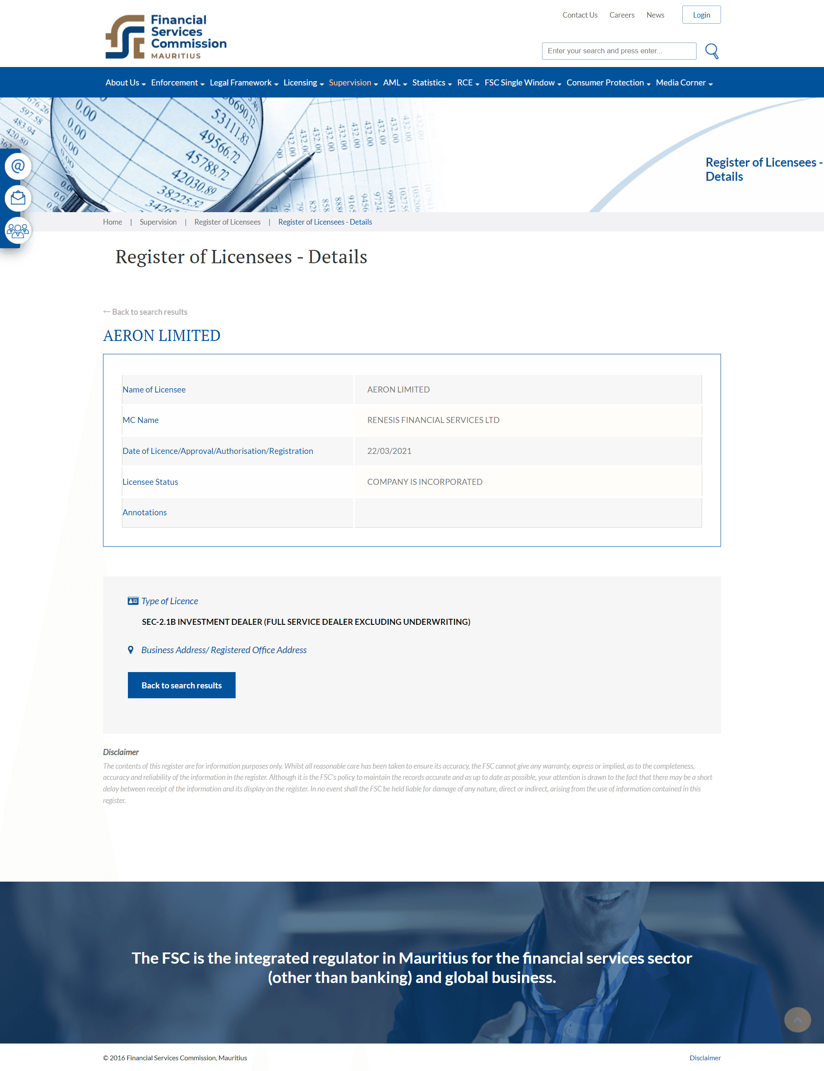Click the arrow Back to search results link
The width and height of the screenshot is (824, 1071).
coord(145,312)
